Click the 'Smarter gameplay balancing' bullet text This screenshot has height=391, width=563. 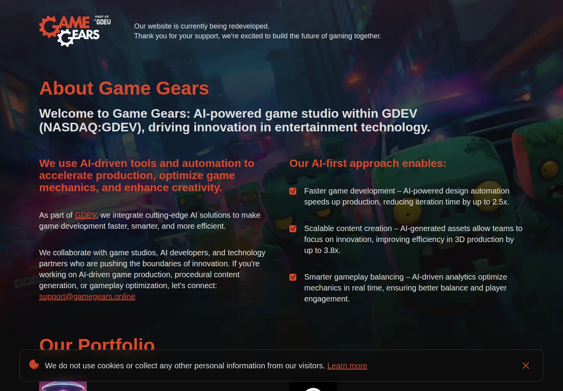coord(405,288)
